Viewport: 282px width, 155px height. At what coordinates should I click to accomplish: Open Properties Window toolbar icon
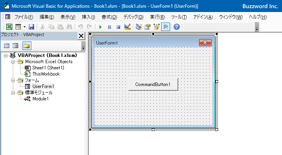click(148, 27)
